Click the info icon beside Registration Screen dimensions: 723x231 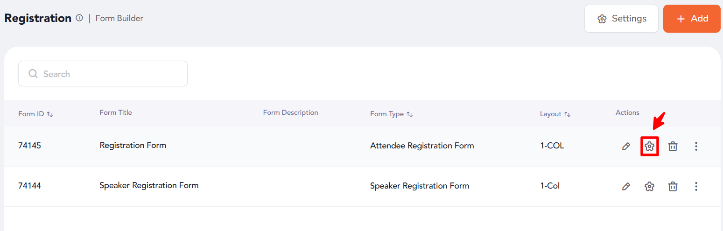pos(79,18)
